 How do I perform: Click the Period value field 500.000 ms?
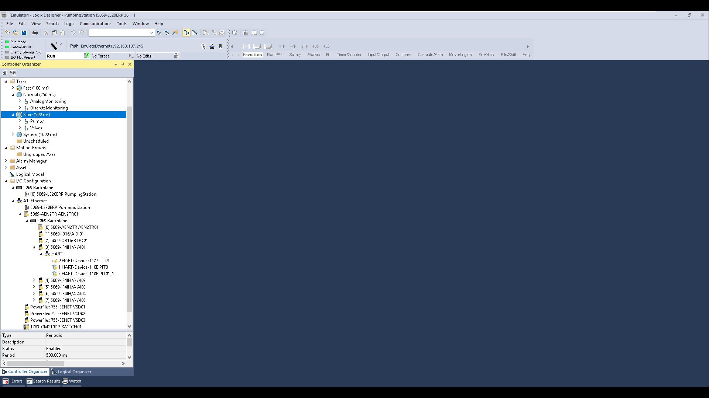(86, 355)
